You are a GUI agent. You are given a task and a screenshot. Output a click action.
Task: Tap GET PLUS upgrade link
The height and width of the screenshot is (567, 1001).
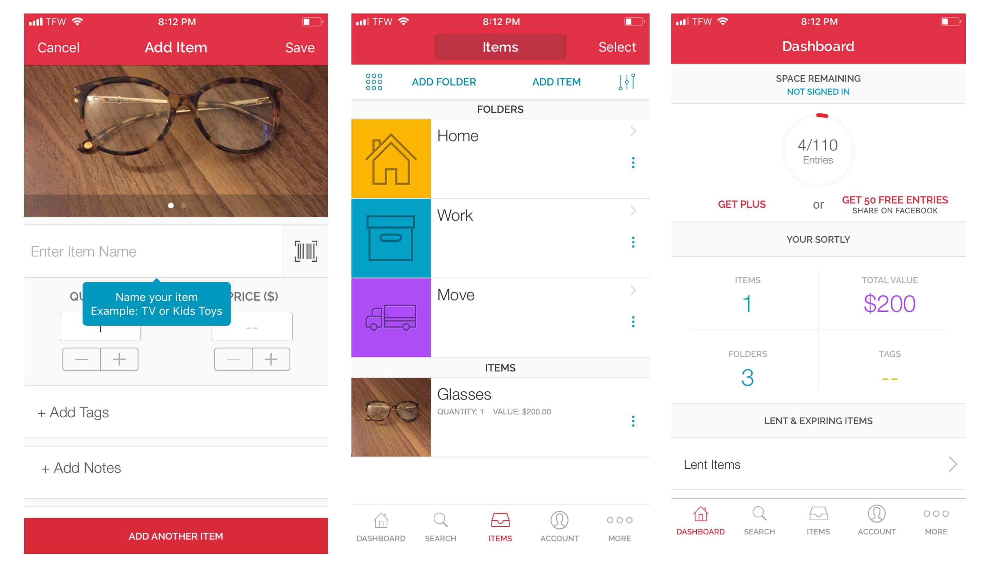pos(742,201)
